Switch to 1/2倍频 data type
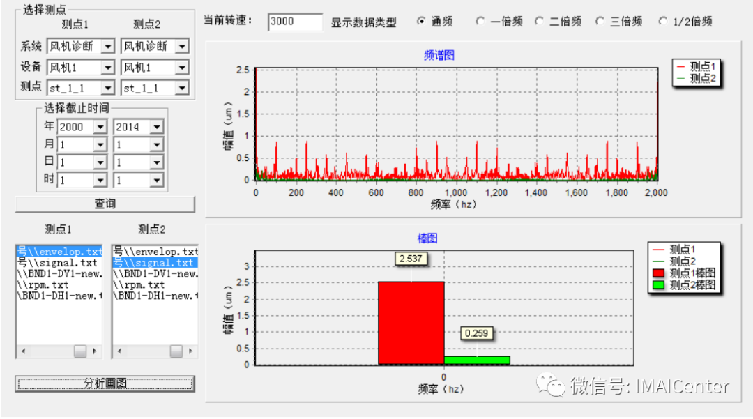Screen dimensions: 753x419 pos(662,22)
